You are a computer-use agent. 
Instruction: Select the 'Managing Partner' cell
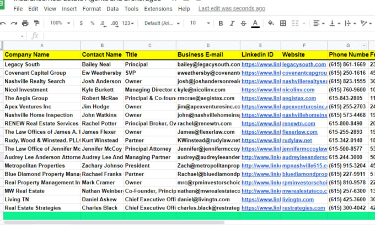pyautogui.click(x=150, y=157)
